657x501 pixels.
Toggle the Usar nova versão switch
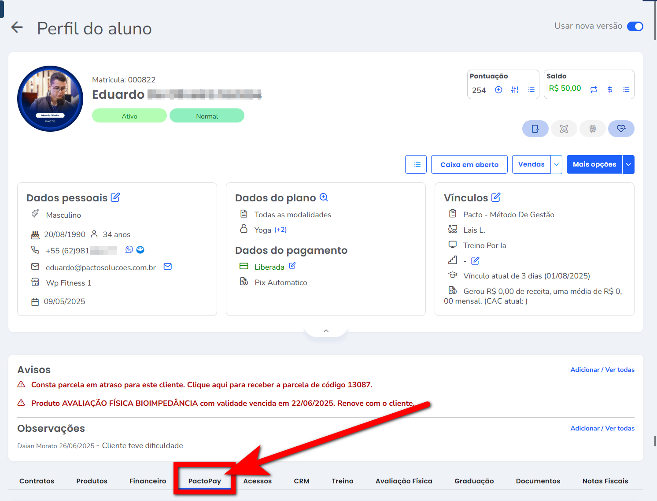[635, 26]
